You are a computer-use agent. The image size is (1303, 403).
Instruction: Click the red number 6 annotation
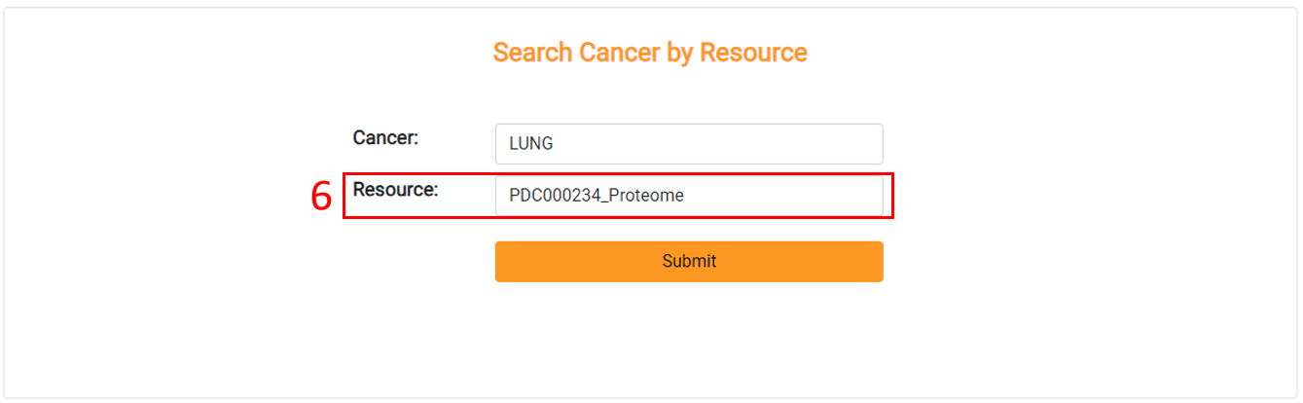pos(321,197)
